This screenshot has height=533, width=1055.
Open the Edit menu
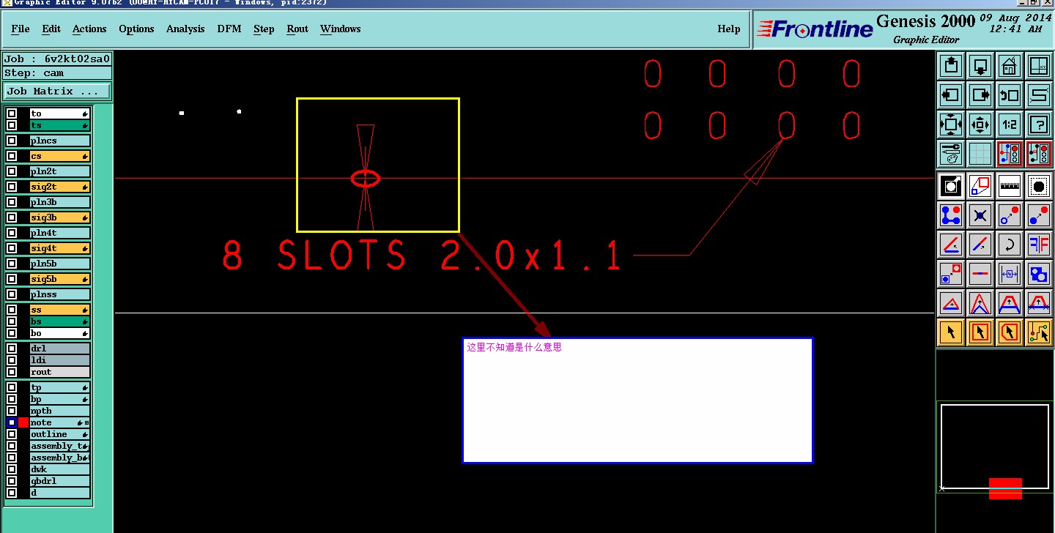[51, 29]
